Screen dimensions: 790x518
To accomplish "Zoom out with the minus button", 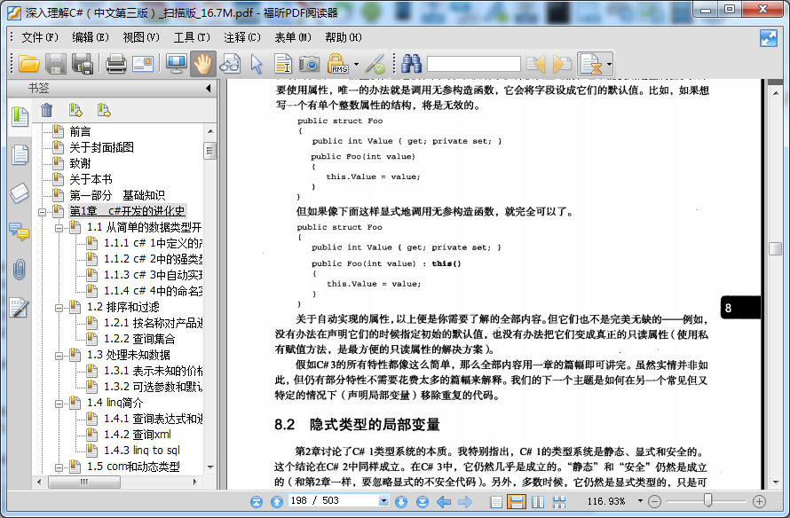I will coord(654,501).
